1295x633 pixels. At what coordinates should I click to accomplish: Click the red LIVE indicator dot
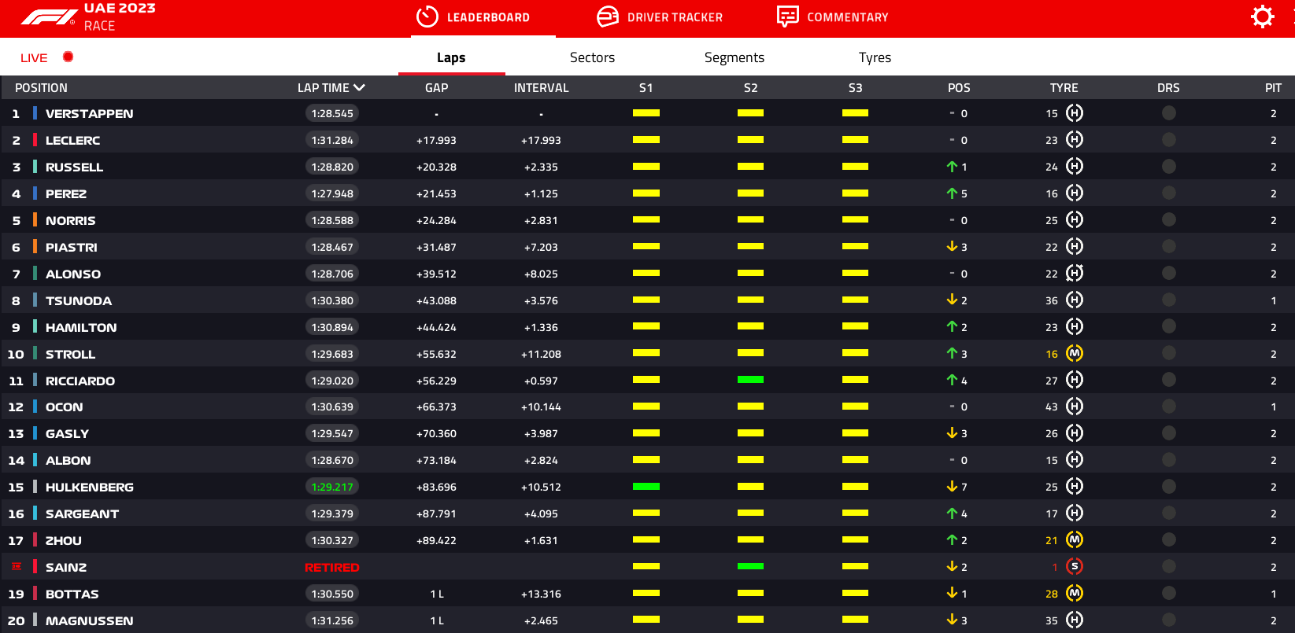click(68, 57)
